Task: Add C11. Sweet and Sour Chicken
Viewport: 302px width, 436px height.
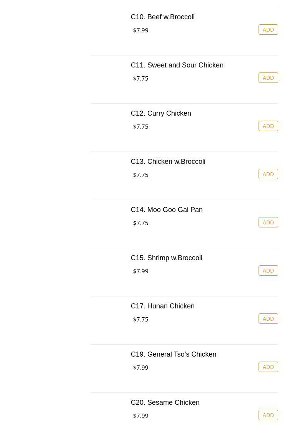Action: 268,78
